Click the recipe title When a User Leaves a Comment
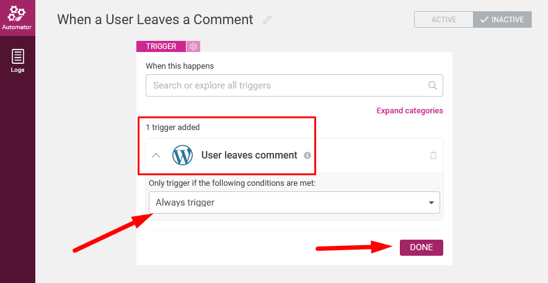This screenshot has width=548, height=283. coord(155,20)
